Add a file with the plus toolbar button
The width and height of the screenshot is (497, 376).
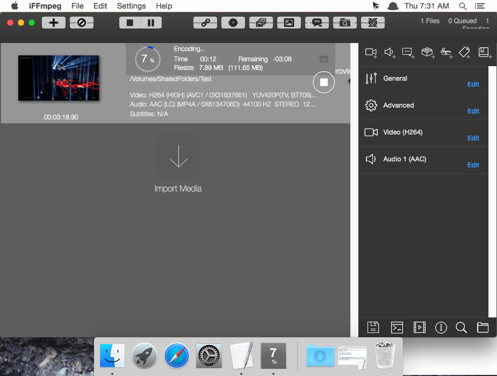(54, 23)
